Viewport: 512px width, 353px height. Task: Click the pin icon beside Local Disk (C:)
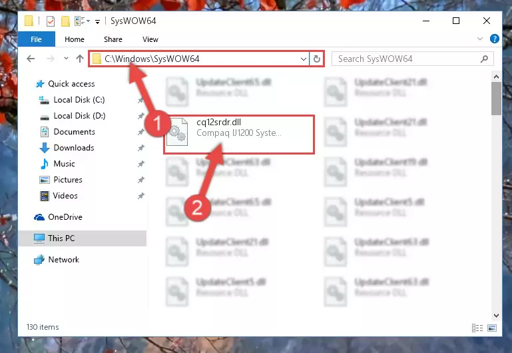[x=140, y=101]
